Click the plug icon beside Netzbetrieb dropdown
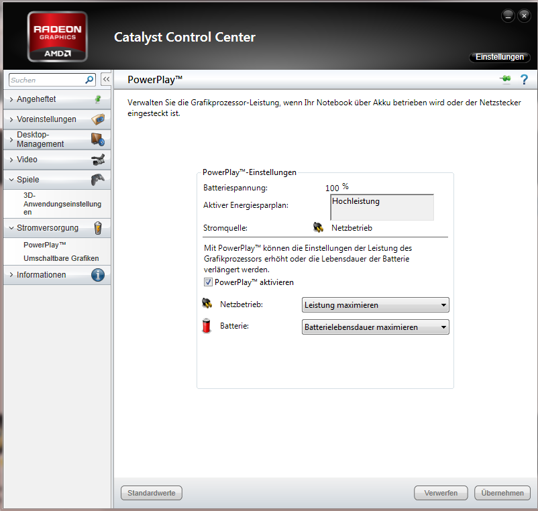This screenshot has height=511, width=538. click(207, 304)
